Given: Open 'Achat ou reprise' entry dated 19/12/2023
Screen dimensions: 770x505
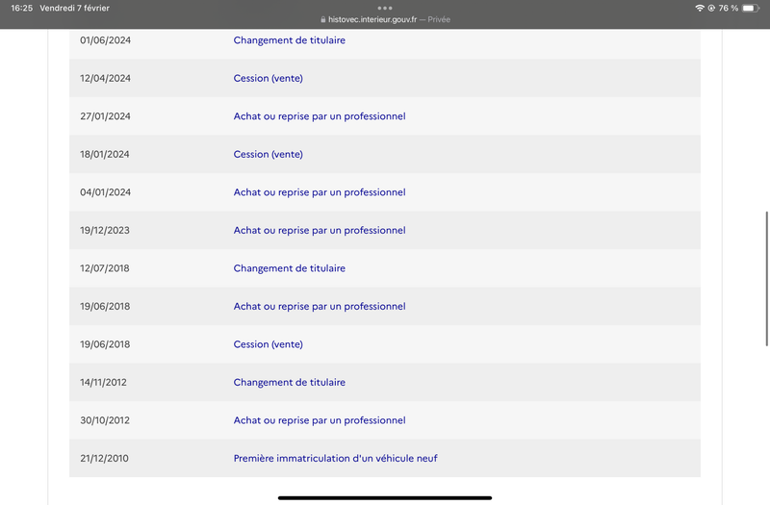Looking at the screenshot, I should pos(320,230).
